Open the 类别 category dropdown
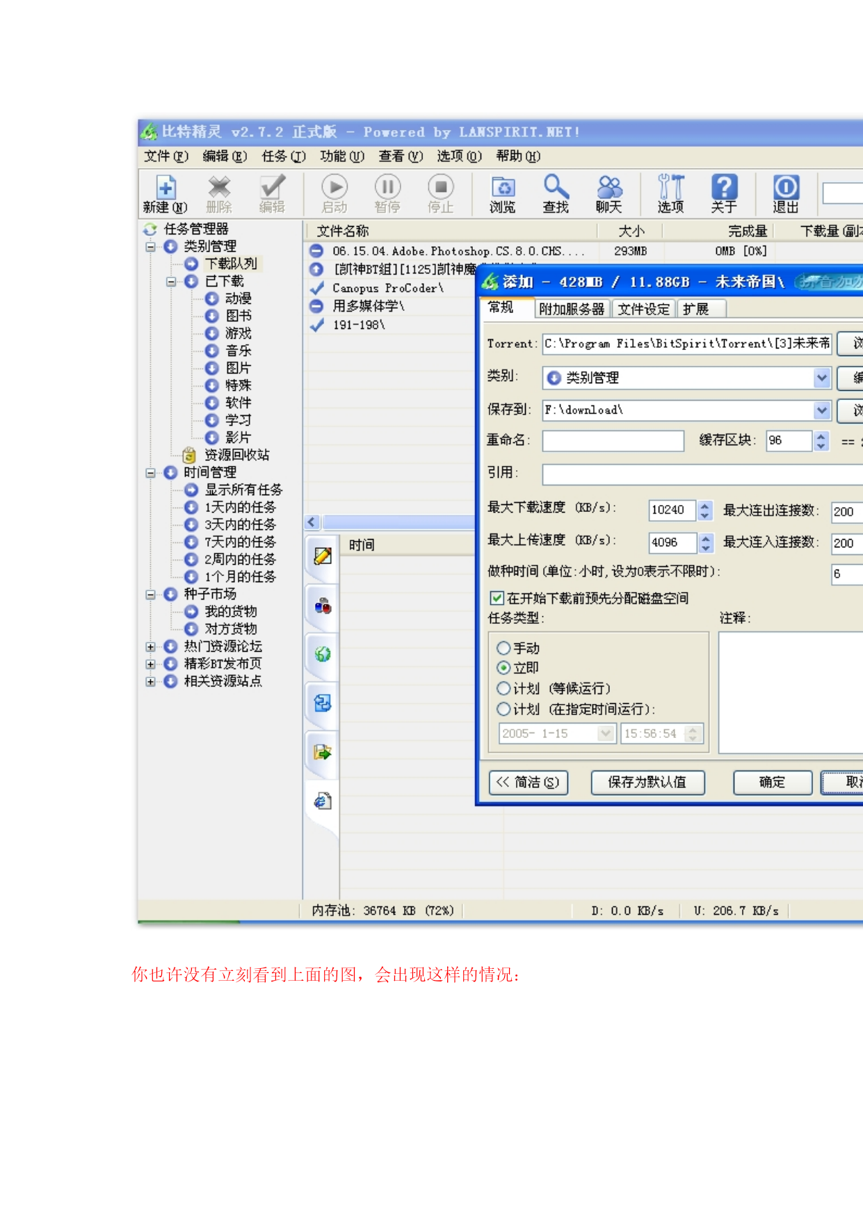Screen dimensions: 863x1220 (822, 378)
